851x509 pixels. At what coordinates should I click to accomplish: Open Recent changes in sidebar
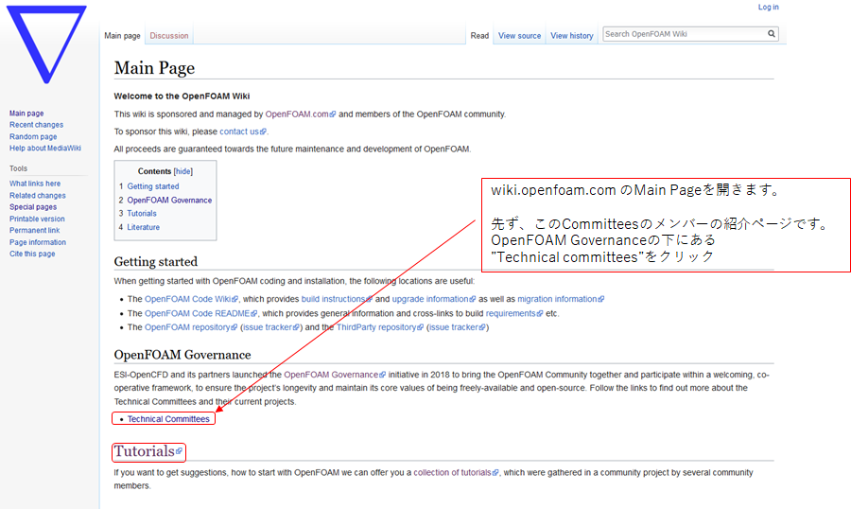[x=36, y=124]
